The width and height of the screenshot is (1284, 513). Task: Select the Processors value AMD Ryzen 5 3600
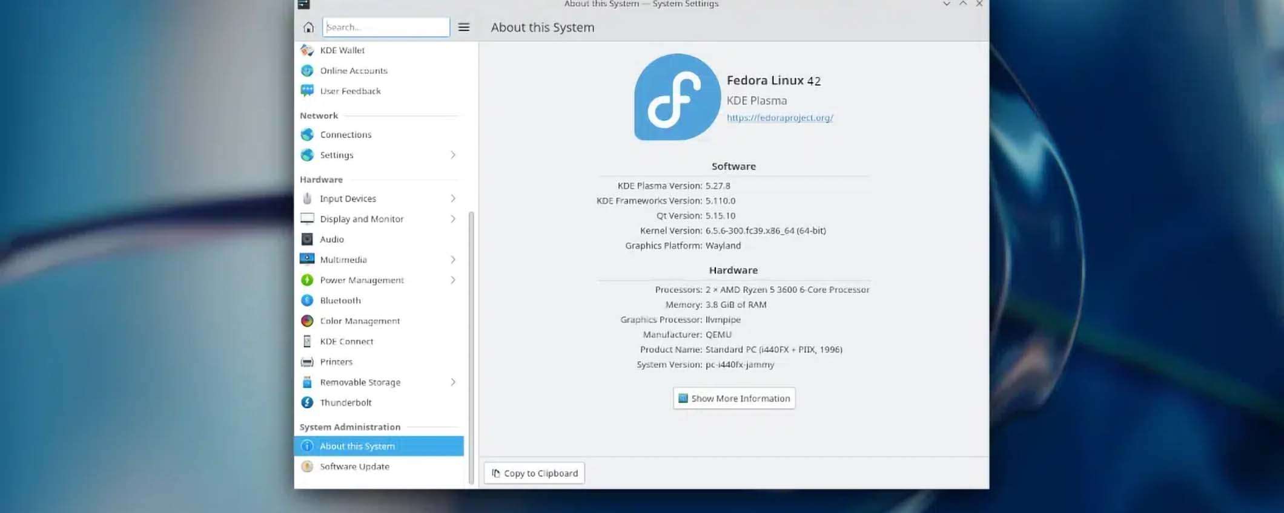pyautogui.click(x=787, y=290)
